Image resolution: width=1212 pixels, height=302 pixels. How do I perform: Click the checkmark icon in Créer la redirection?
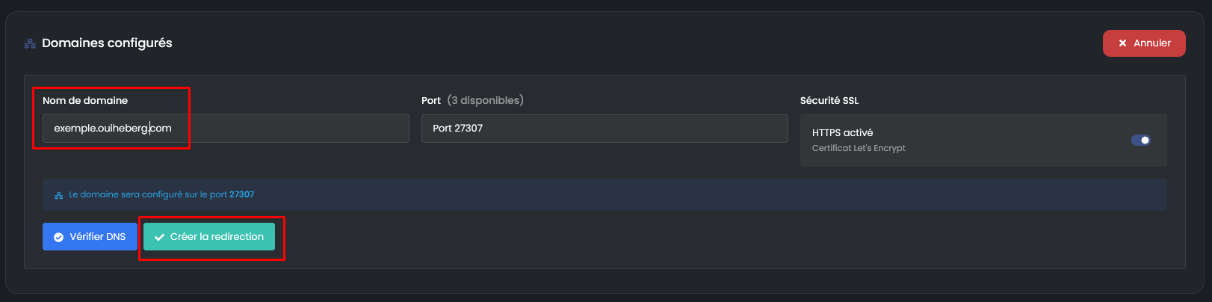click(159, 237)
